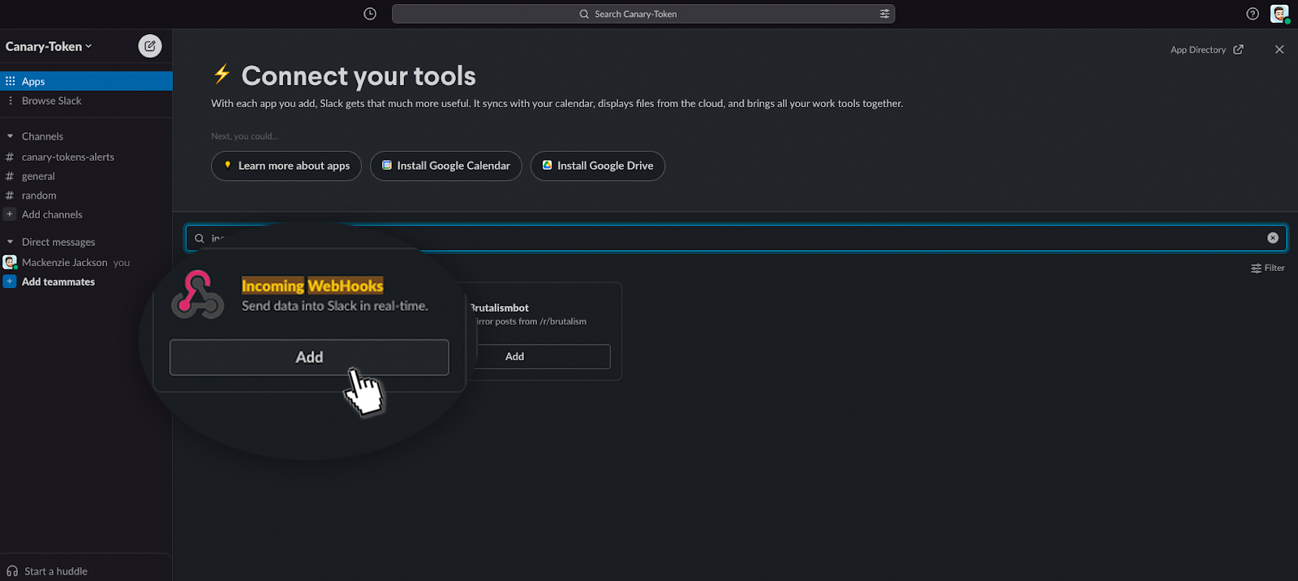This screenshot has height=581, width=1298.
Task: Click Add teammates
Action: (x=58, y=282)
